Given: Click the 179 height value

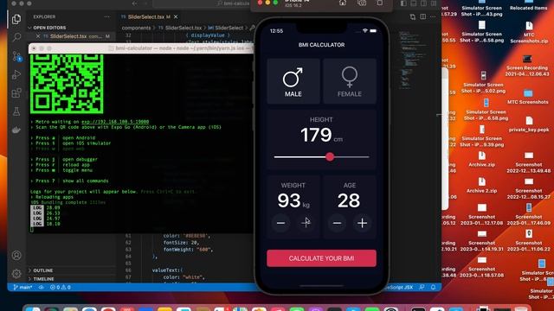Looking at the screenshot, I should [x=316, y=135].
